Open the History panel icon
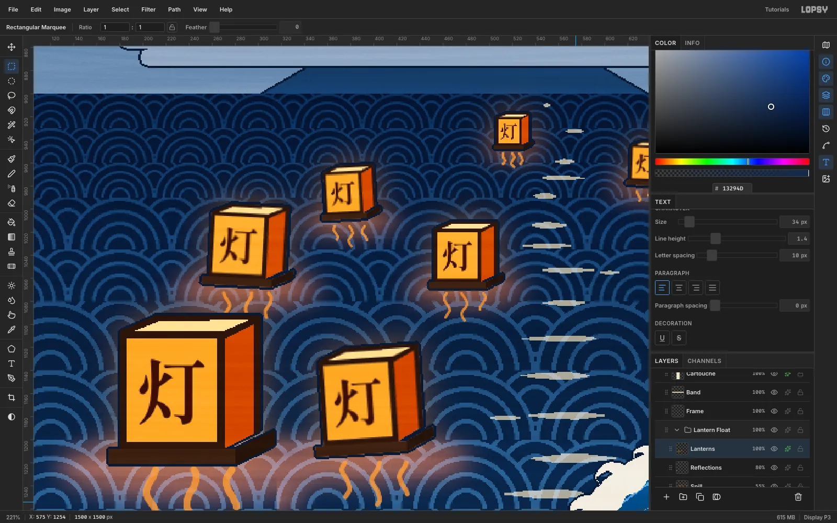Viewport: 837px width, 523px height. click(826, 129)
